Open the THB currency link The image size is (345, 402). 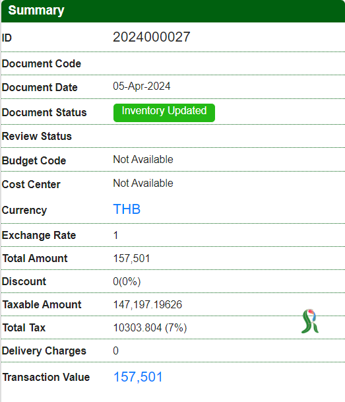tap(127, 209)
